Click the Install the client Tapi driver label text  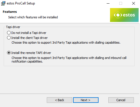pos(29,38)
